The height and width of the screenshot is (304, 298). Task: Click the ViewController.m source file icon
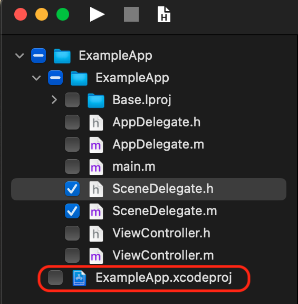(96, 256)
